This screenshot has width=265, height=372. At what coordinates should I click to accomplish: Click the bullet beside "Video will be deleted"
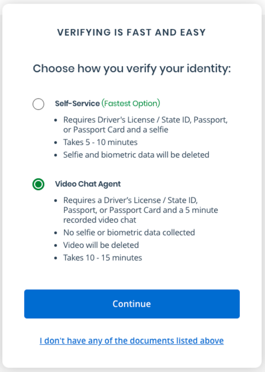pyautogui.click(x=56, y=245)
